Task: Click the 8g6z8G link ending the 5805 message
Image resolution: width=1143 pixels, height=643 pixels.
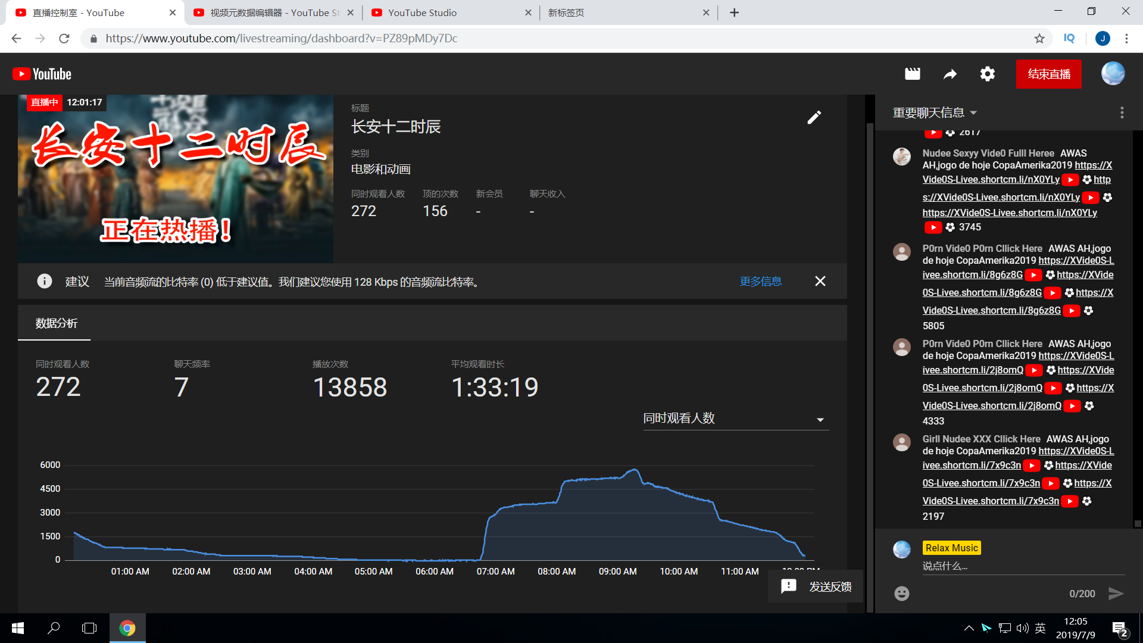Action: point(992,310)
